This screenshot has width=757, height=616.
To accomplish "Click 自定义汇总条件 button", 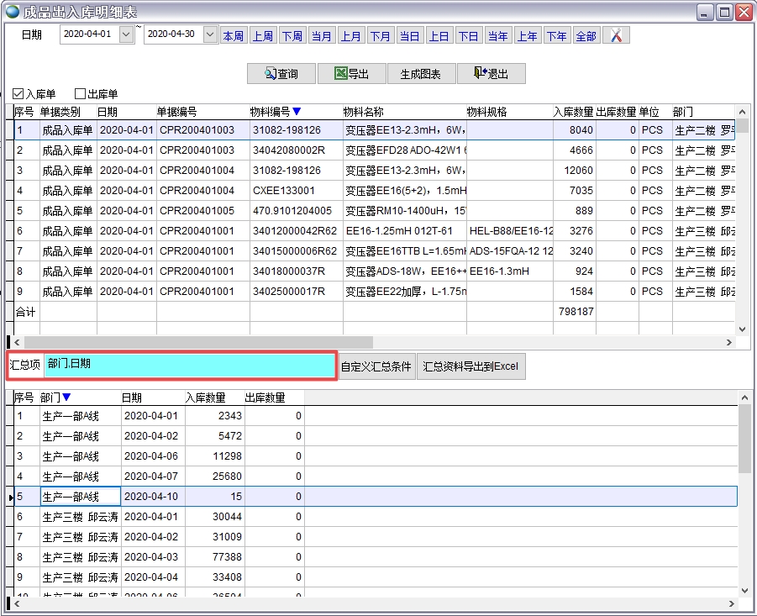I will pos(376,366).
